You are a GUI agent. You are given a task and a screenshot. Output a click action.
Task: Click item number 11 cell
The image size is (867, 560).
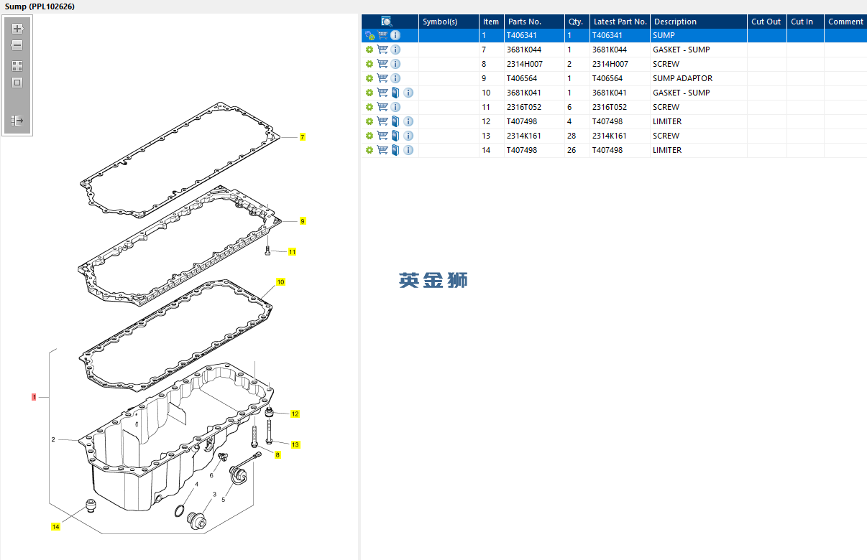[x=491, y=107]
